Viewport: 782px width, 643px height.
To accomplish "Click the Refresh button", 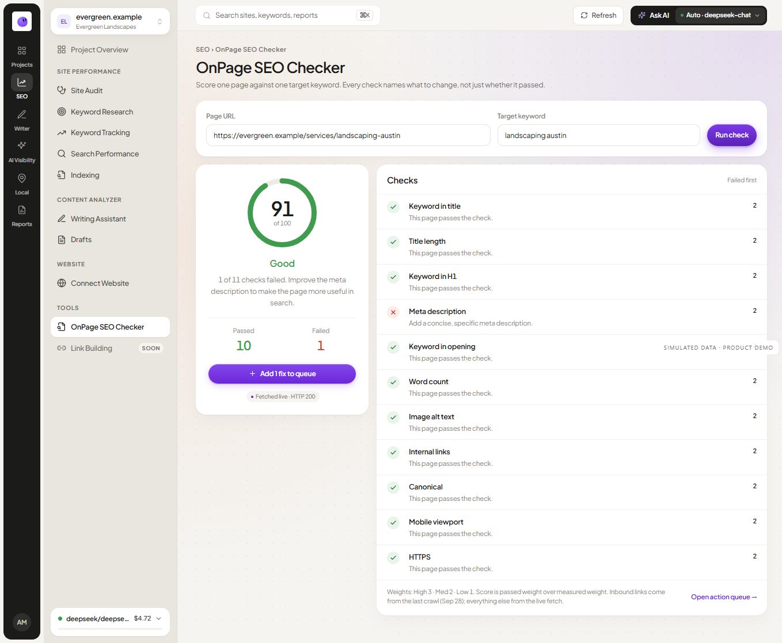I will [598, 16].
